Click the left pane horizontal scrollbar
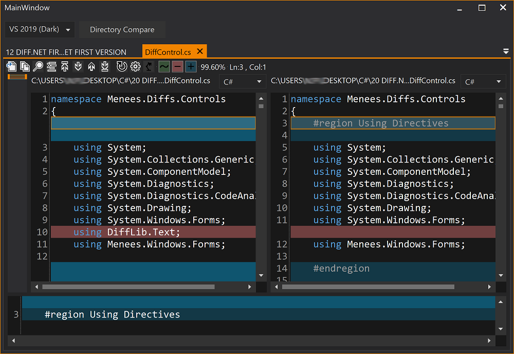Image resolution: width=514 pixels, height=354 pixels. click(x=128, y=287)
